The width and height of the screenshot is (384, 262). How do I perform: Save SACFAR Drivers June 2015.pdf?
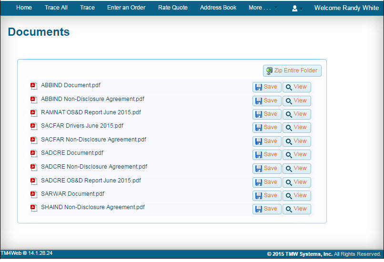267,127
